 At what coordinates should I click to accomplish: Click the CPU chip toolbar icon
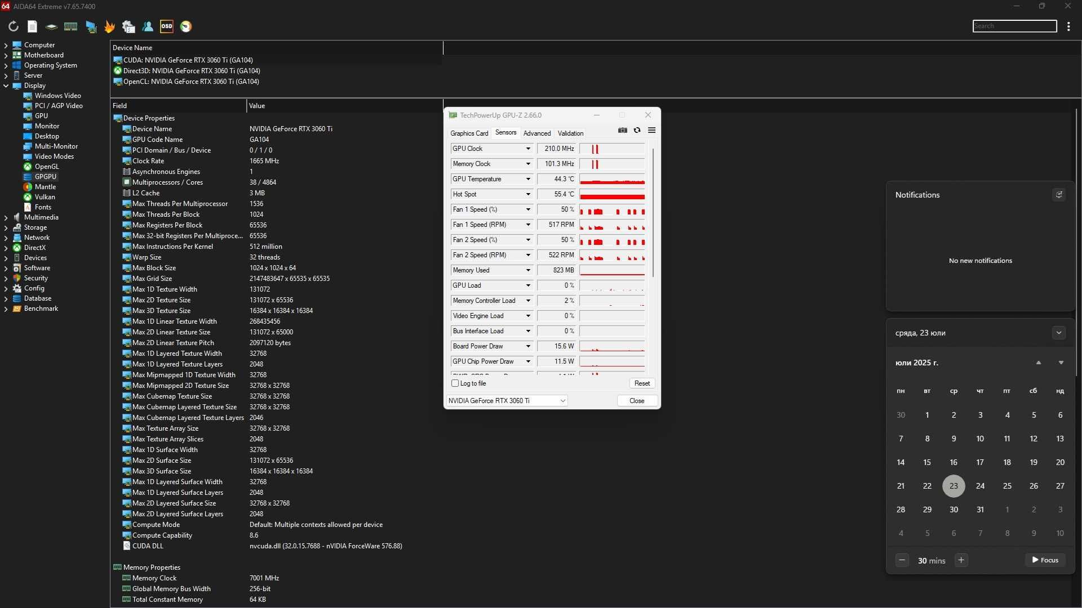point(51,26)
